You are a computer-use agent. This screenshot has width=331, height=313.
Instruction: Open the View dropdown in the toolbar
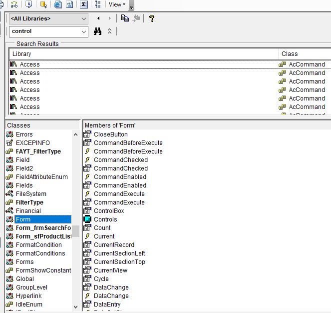coord(117,4)
